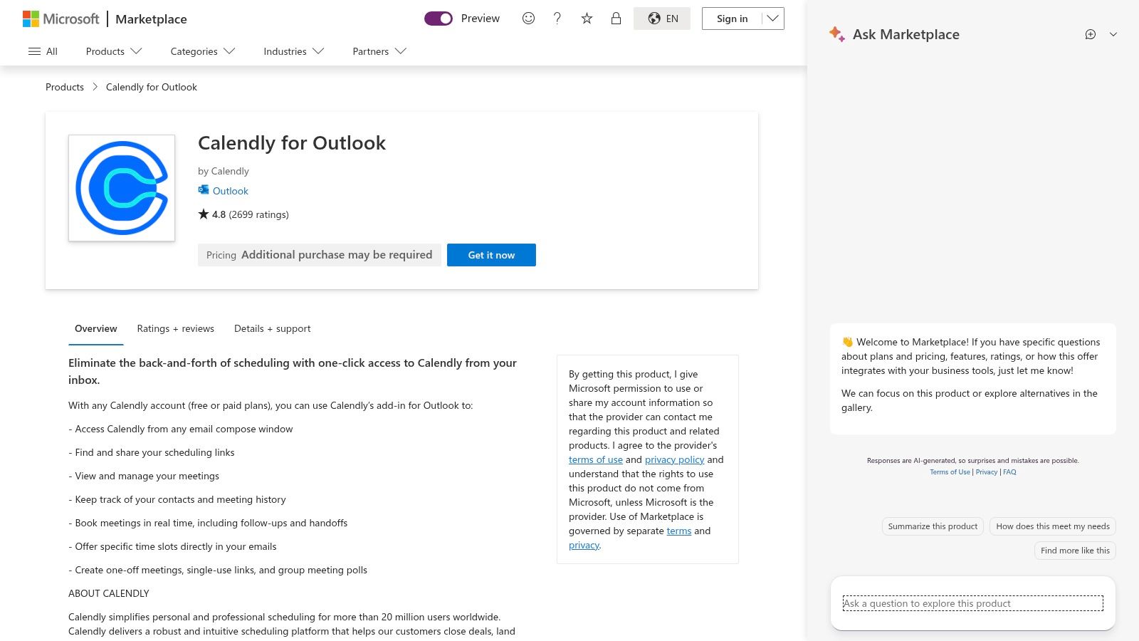Open Terms of Use in chat panel
The height and width of the screenshot is (641, 1139).
[x=950, y=472]
